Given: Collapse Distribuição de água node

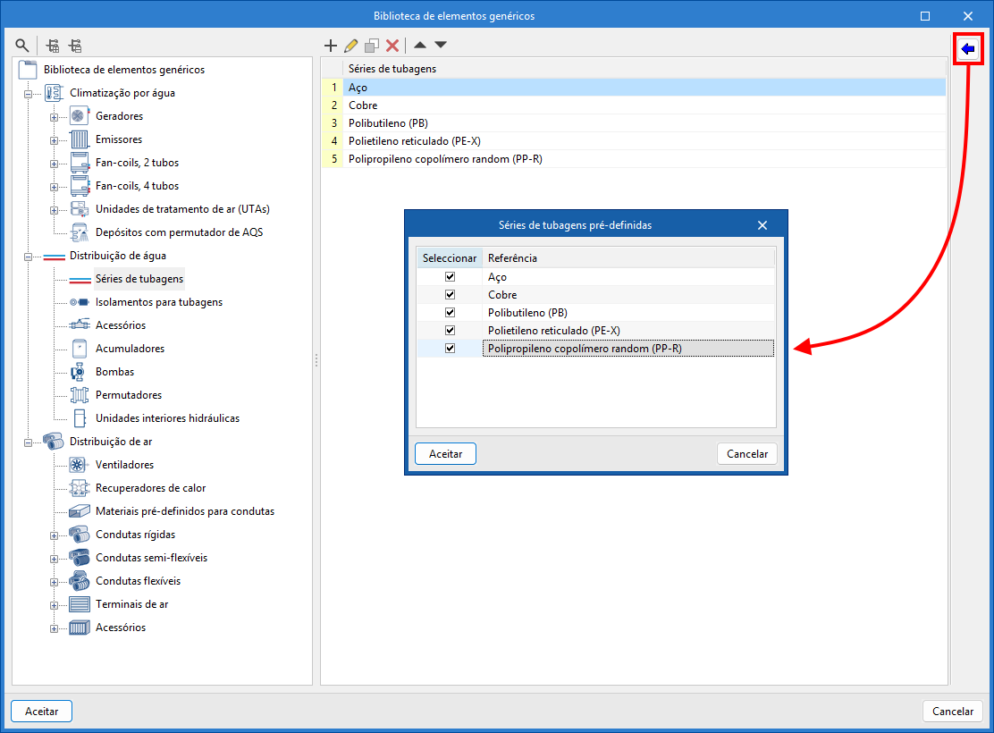Looking at the screenshot, I should click(28, 257).
